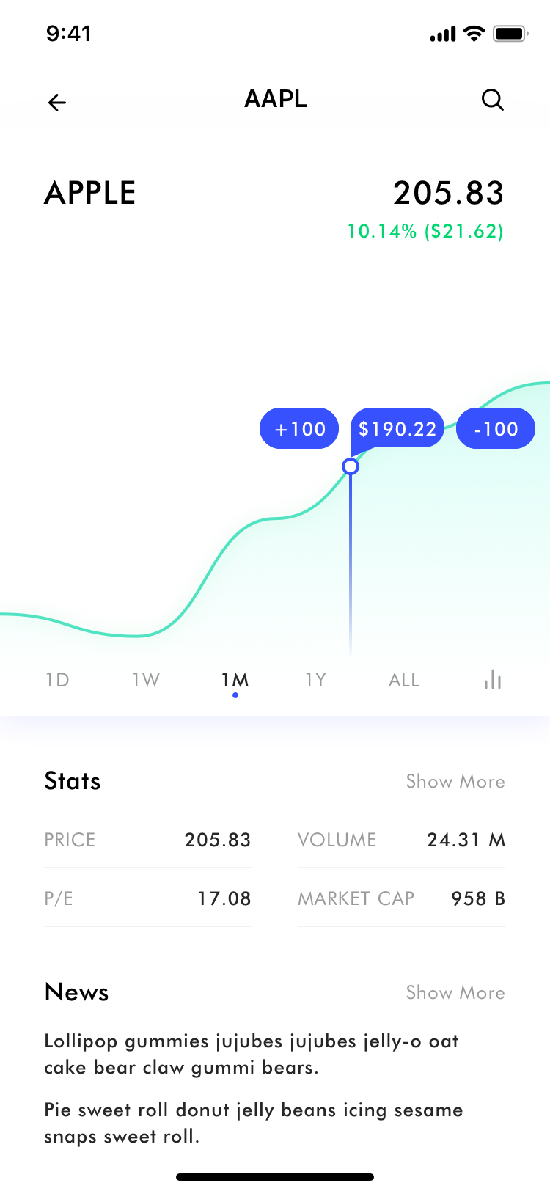Open search with magnifier icon
The width and height of the screenshot is (550, 1191).
tap(493, 100)
